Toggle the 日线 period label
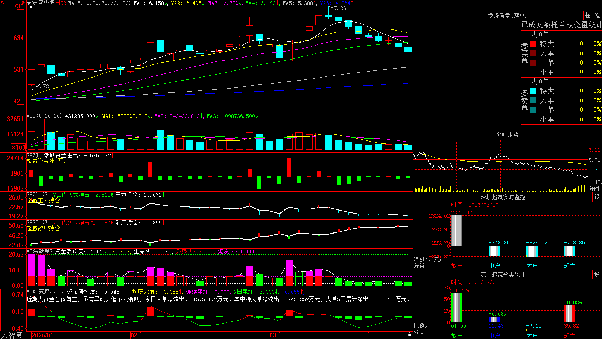This screenshot has width=602, height=339. point(61,3)
